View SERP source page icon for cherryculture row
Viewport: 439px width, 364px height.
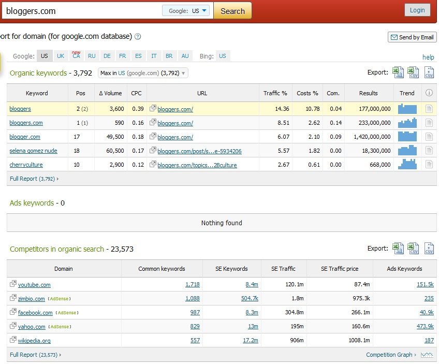coord(429,165)
